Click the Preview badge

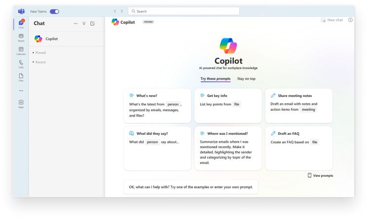coord(148,22)
